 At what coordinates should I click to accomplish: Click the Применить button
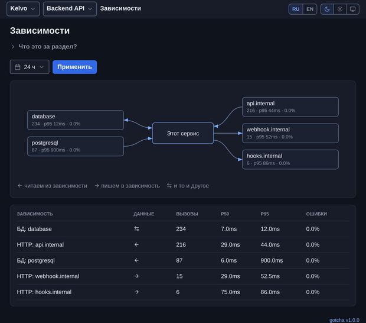point(75,67)
